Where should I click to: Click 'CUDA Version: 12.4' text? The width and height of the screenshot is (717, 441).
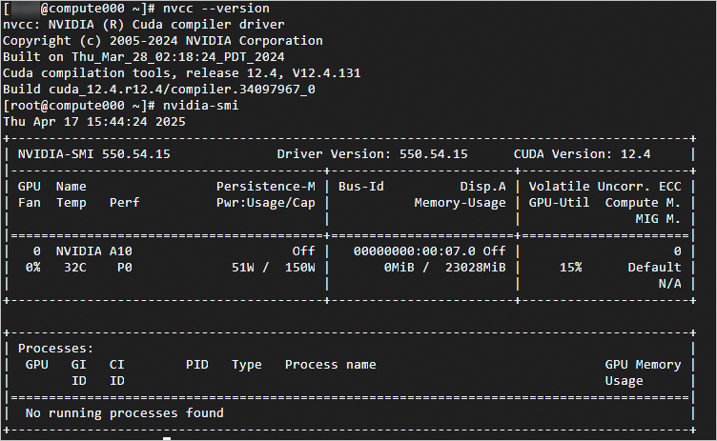coord(582,154)
